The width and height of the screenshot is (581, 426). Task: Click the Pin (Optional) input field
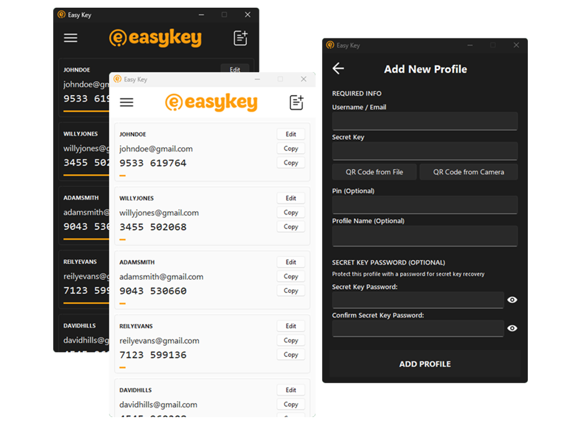click(425, 204)
